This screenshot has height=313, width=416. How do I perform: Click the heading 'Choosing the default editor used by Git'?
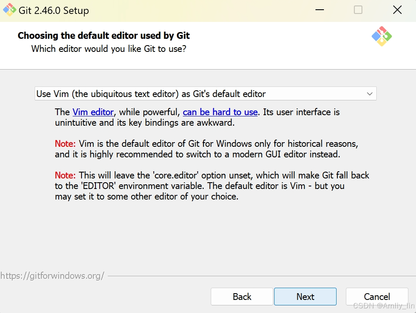[104, 35]
